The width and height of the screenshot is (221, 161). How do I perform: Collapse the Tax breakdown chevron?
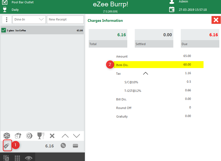[146, 73]
